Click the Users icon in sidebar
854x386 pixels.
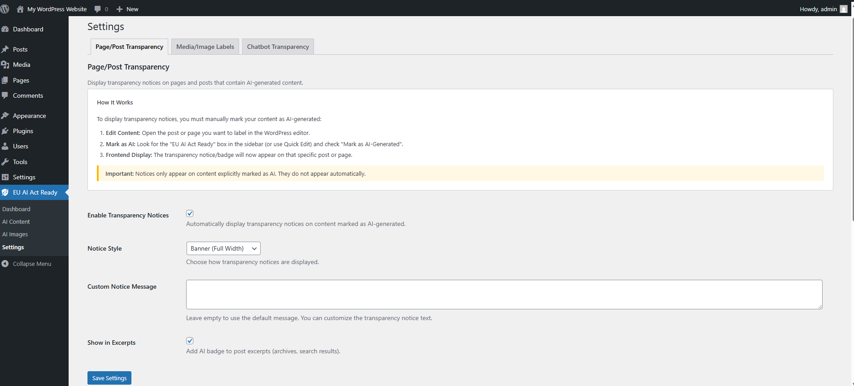pyautogui.click(x=5, y=146)
